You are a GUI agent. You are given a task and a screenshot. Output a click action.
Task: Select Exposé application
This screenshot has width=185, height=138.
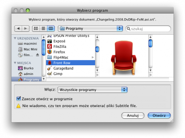pyautogui.click(x=70, y=41)
